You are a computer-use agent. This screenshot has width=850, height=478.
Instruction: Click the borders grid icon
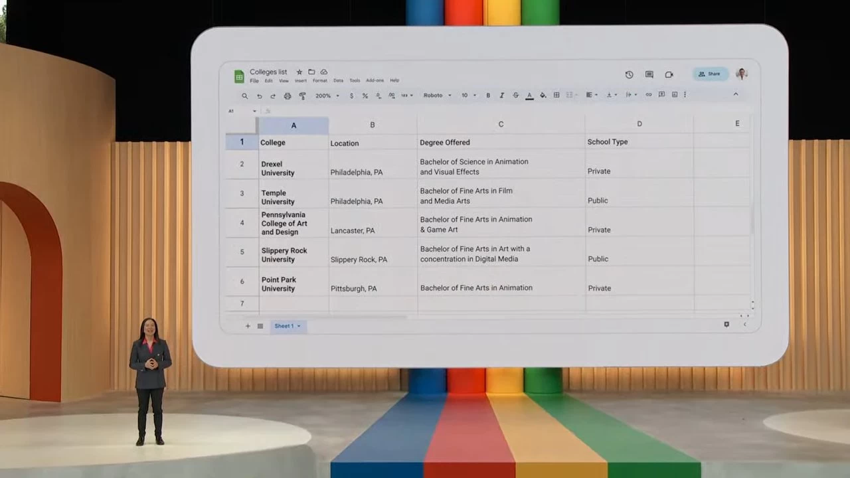[556, 95]
